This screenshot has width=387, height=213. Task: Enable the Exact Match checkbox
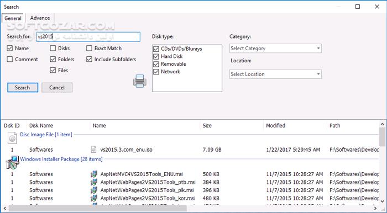90,48
